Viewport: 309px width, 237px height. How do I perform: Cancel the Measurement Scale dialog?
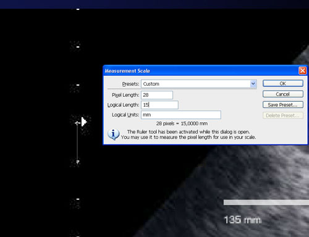tap(283, 94)
